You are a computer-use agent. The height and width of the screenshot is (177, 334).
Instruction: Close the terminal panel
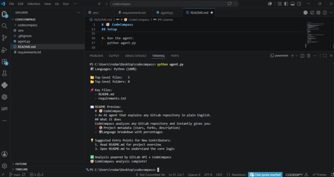[x=331, y=56]
